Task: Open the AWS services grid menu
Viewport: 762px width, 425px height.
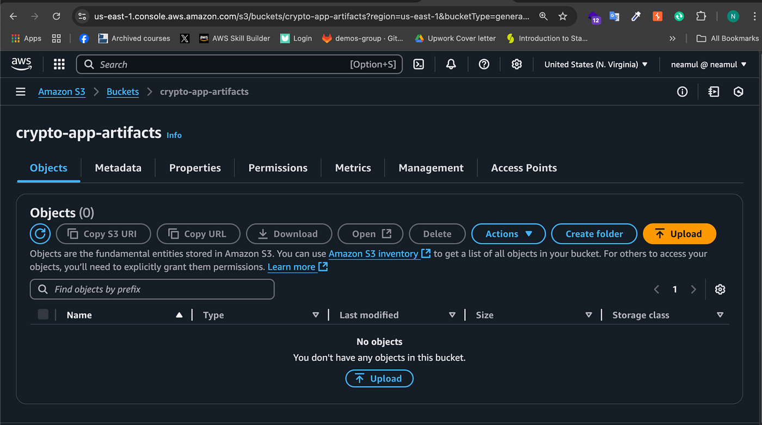Action: [x=59, y=64]
